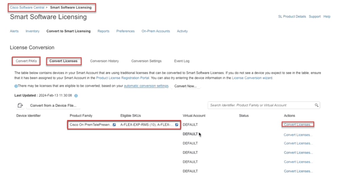Open expand icon next to A-FLEX-EXP-RMS SKUs
This screenshot has height=175, width=339.
pos(177,125)
